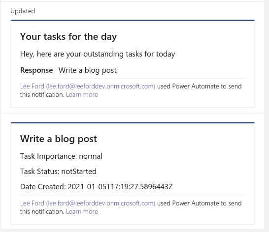
Task: Select the Task Importance: normal line
Action: 61,156
